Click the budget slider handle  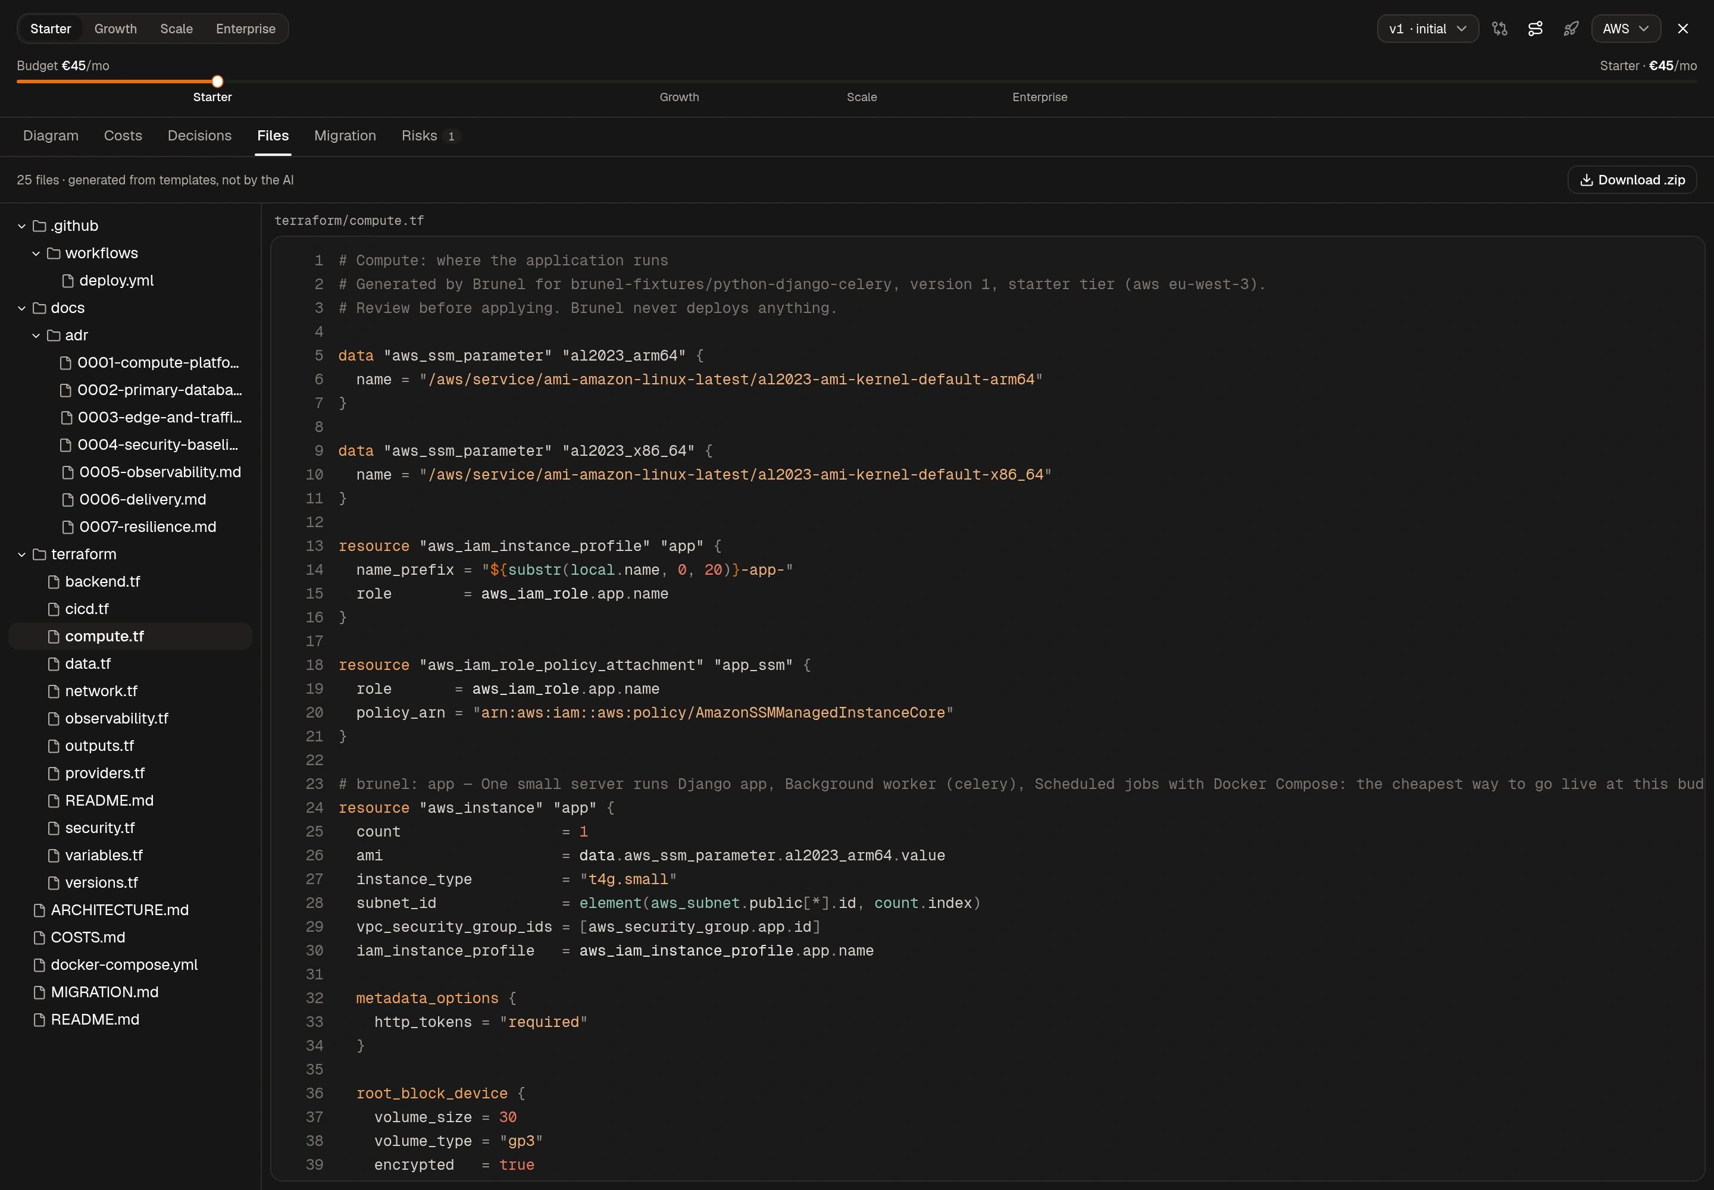click(217, 82)
